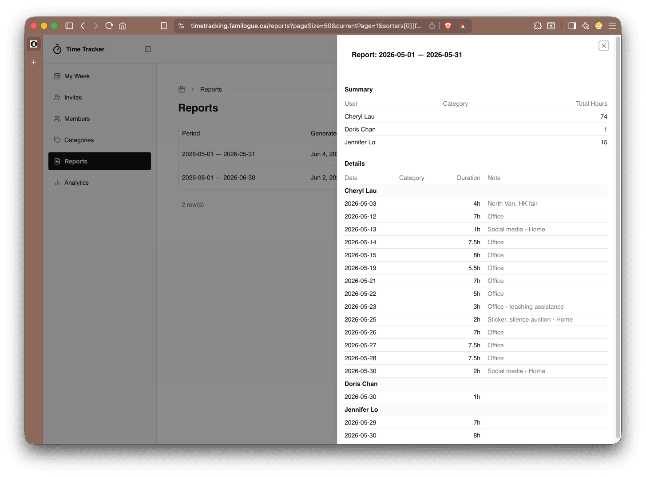Click Jennifer Lo in Summary table
The image size is (646, 477).
point(360,142)
